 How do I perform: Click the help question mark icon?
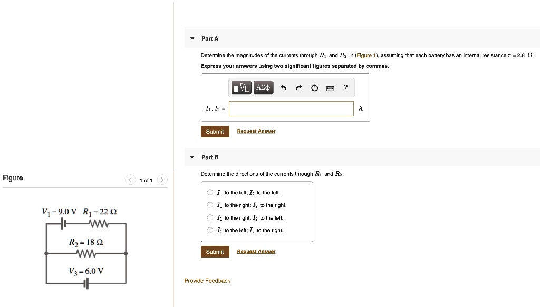[346, 87]
